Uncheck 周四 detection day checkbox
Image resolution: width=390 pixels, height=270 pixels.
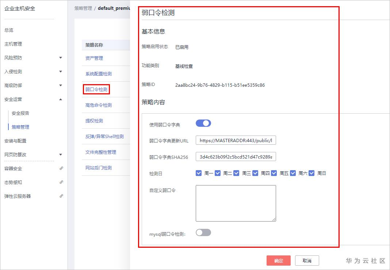255,173
